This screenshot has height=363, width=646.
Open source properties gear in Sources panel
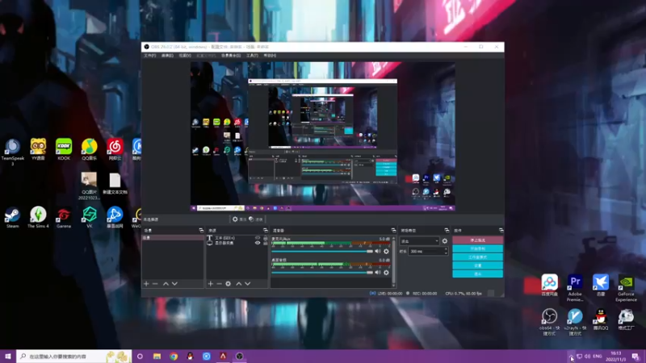(229, 284)
